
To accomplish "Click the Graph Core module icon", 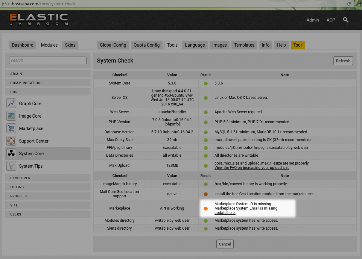I will coord(11,103).
